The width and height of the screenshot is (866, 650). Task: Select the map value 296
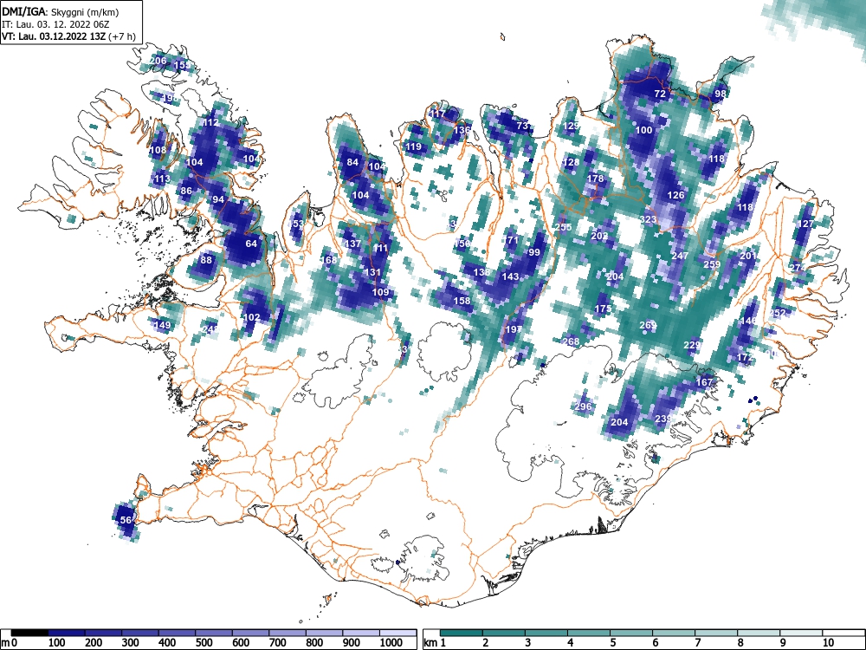coord(583,406)
